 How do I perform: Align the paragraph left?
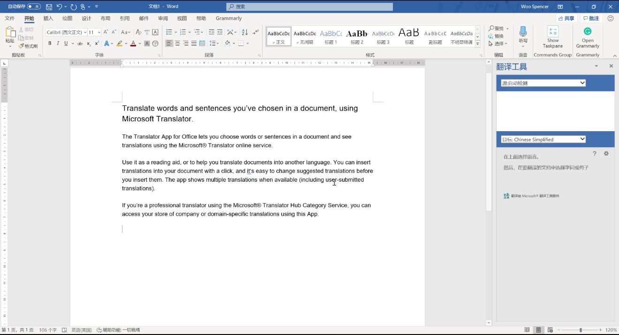pyautogui.click(x=169, y=44)
